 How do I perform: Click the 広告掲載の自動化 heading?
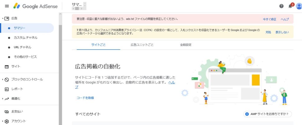98,67
